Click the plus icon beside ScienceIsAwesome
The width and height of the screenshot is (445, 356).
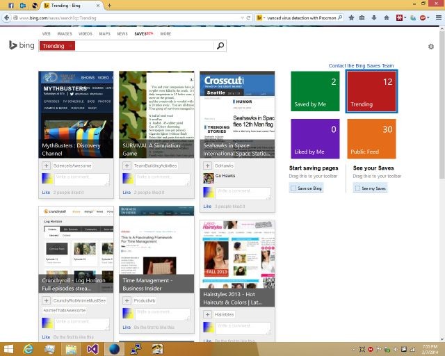coord(47,165)
